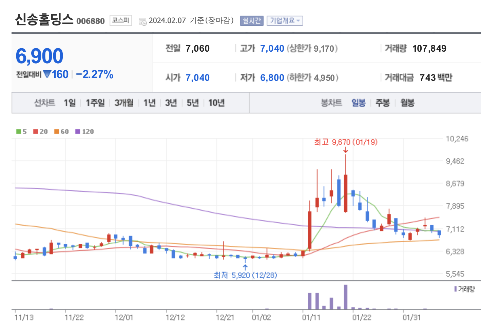Switch to the 월봉 candle chart

(407, 103)
